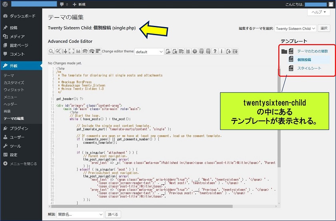
Task: Click the PHP file icon beside 個別投稿
Action: point(291,59)
